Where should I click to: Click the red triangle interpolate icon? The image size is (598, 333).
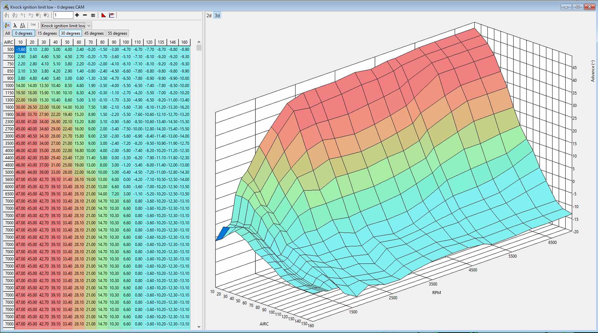tap(104, 15)
